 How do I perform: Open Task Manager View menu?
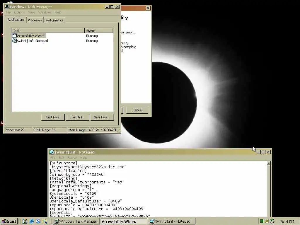32,12
